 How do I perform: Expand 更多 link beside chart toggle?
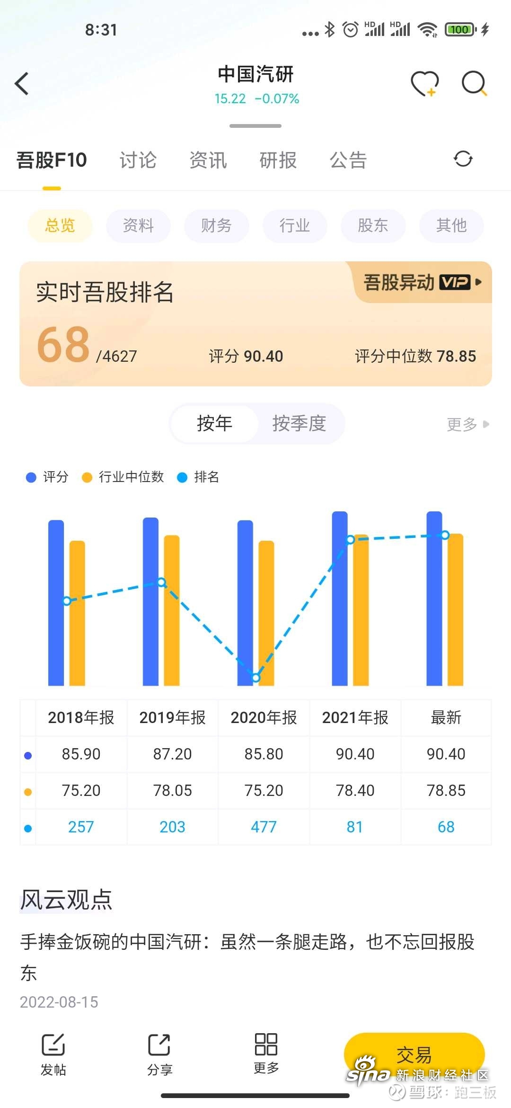click(x=467, y=424)
